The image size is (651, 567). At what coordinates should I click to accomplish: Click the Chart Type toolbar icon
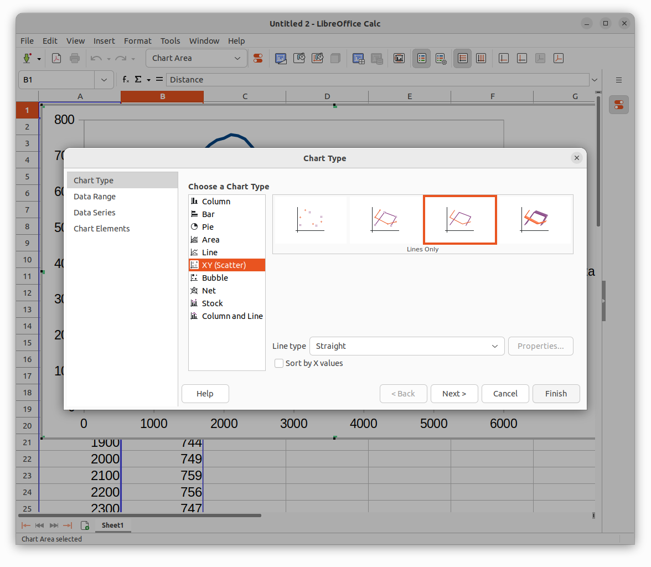click(x=281, y=58)
